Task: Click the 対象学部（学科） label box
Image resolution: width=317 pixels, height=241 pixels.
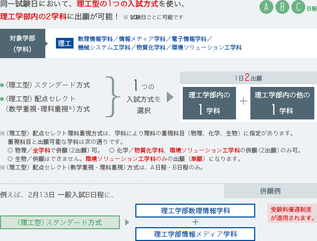Action: click(x=22, y=44)
